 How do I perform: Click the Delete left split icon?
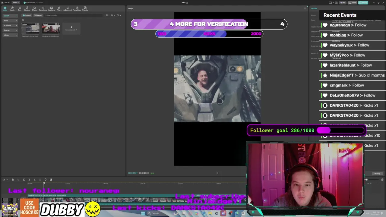(x=29, y=180)
